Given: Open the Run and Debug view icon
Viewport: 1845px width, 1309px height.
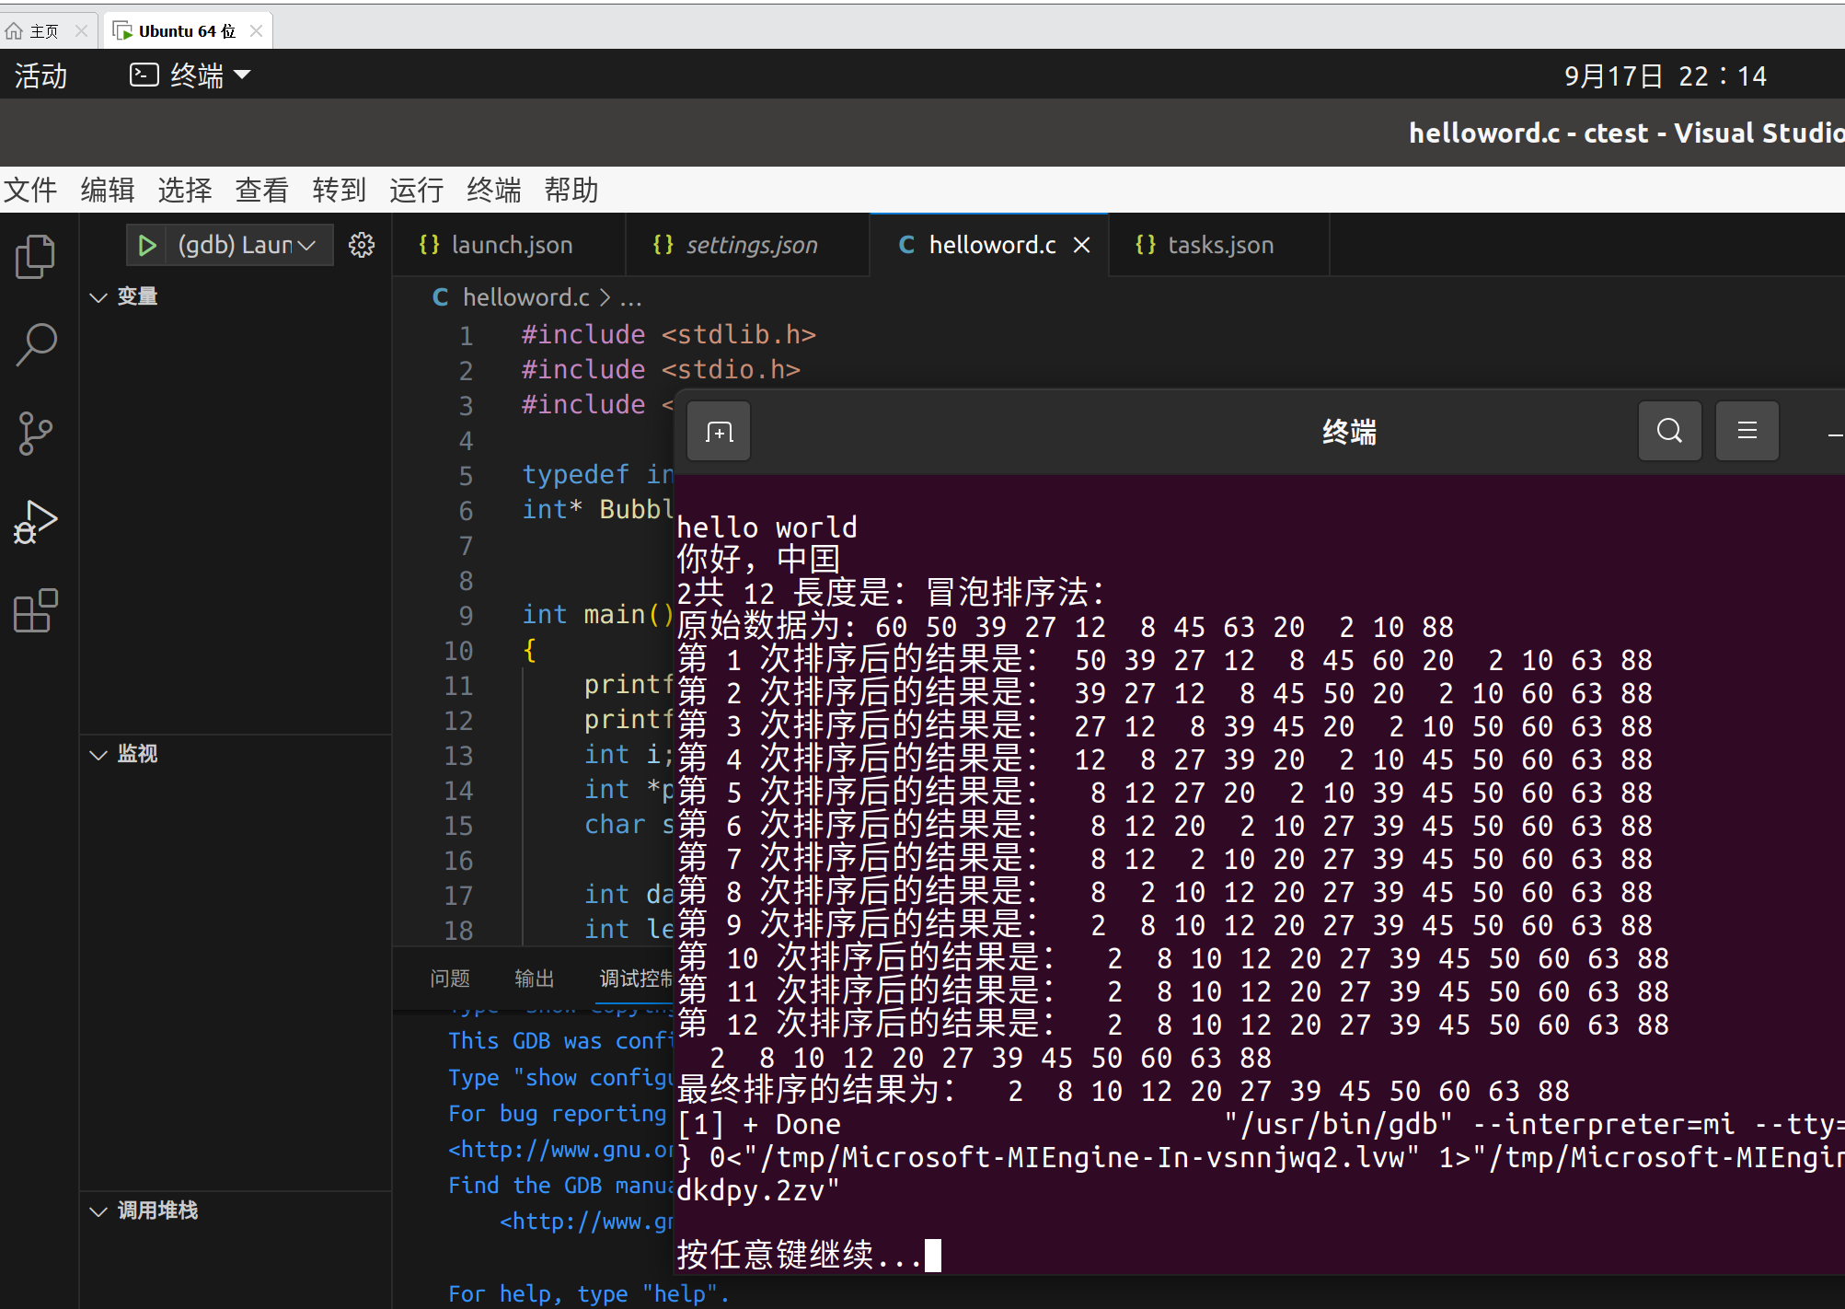Looking at the screenshot, I should 36,522.
